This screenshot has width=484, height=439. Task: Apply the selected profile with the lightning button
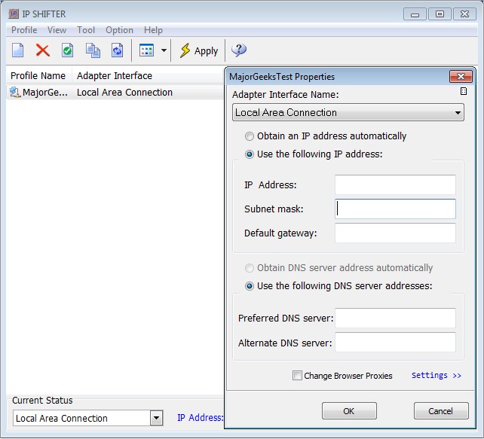click(x=199, y=50)
